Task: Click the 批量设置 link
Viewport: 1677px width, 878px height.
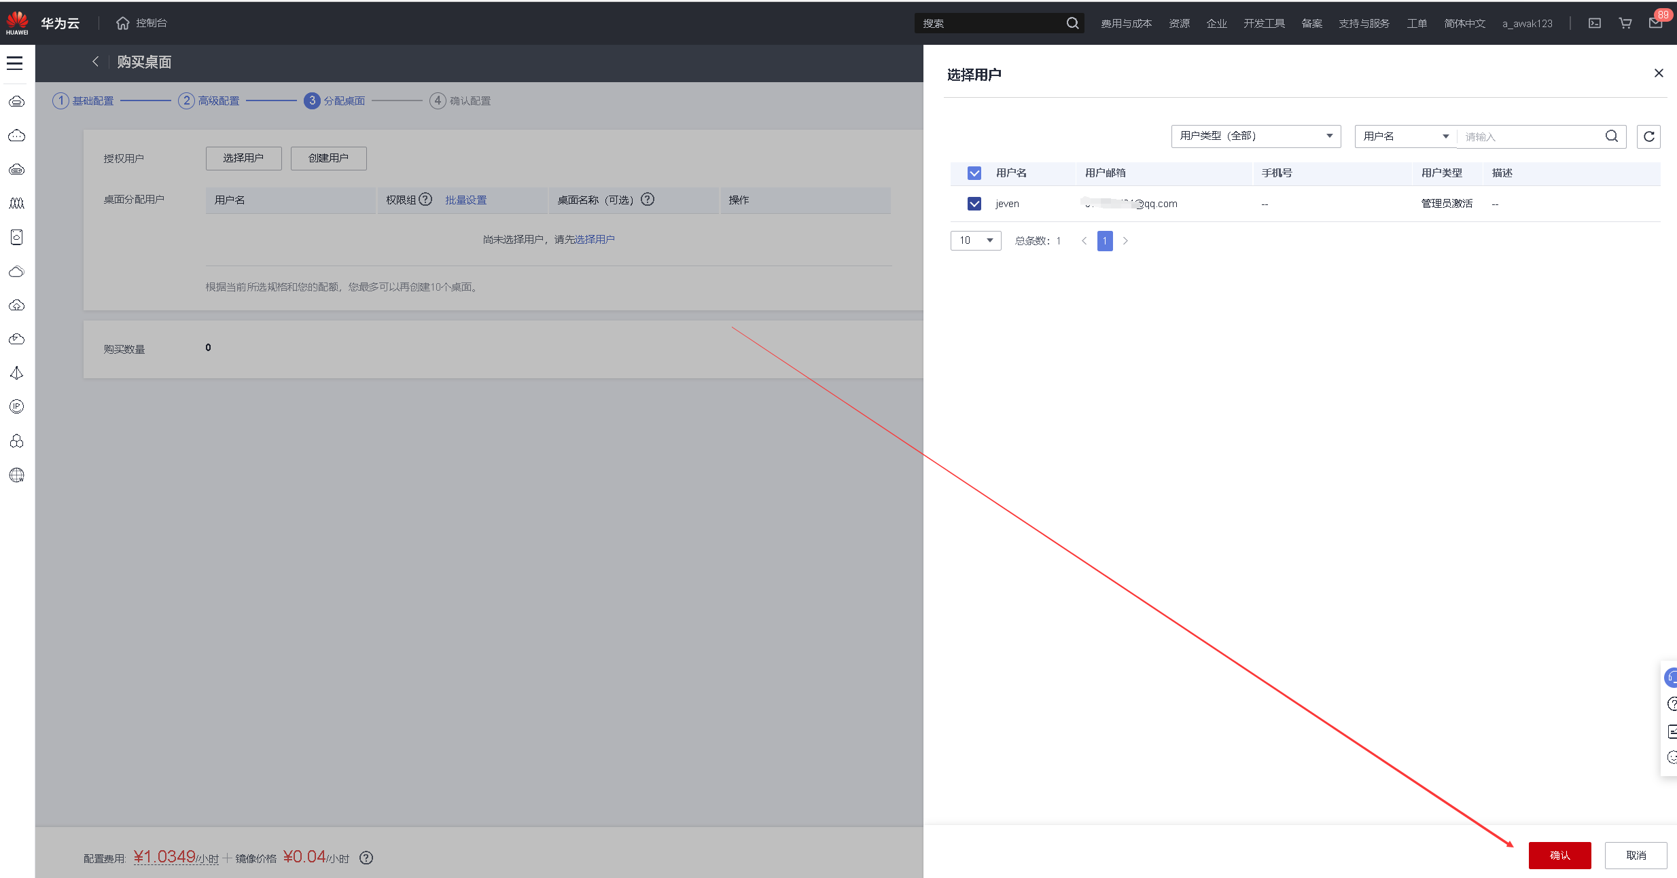Action: (x=465, y=200)
